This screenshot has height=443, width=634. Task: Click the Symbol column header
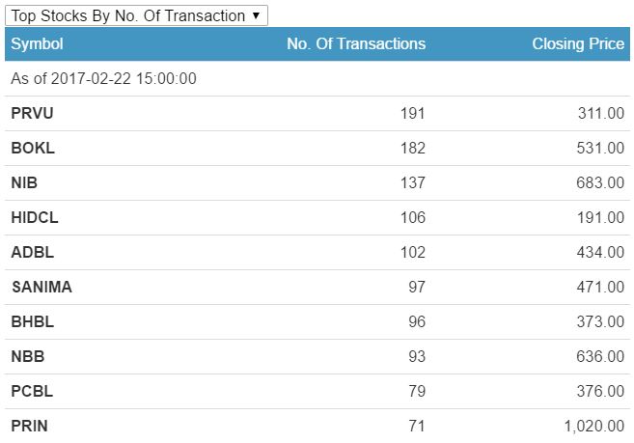pyautogui.click(x=38, y=44)
